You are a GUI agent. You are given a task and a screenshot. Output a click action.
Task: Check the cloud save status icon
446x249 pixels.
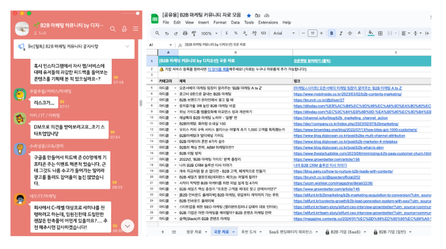coord(267,16)
